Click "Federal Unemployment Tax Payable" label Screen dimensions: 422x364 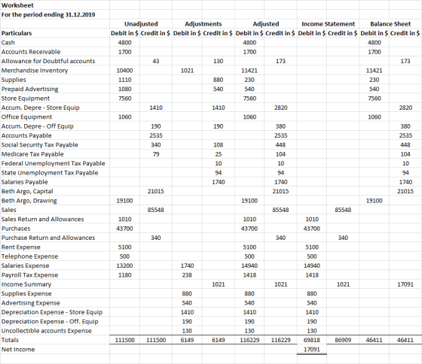coord(53,163)
